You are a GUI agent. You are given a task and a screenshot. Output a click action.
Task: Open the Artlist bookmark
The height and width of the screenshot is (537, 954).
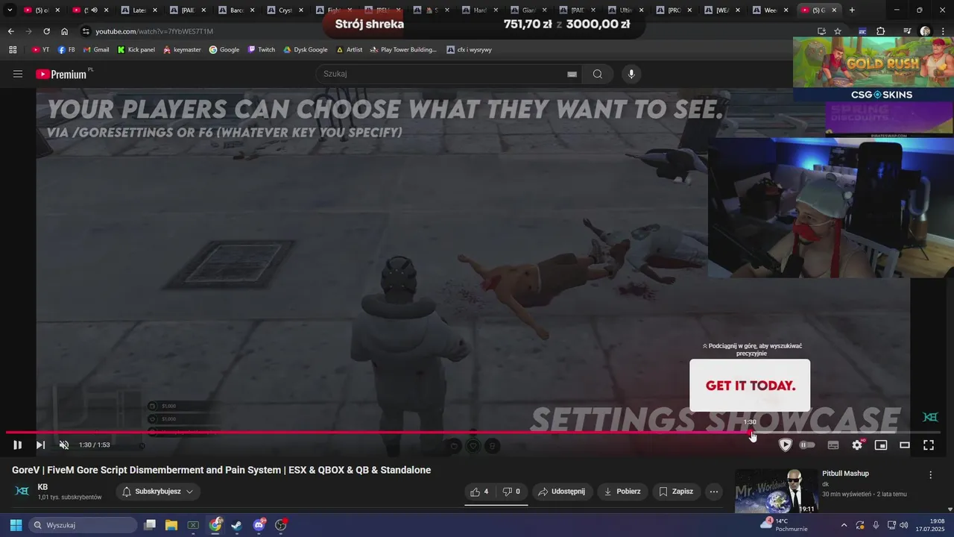pos(350,50)
